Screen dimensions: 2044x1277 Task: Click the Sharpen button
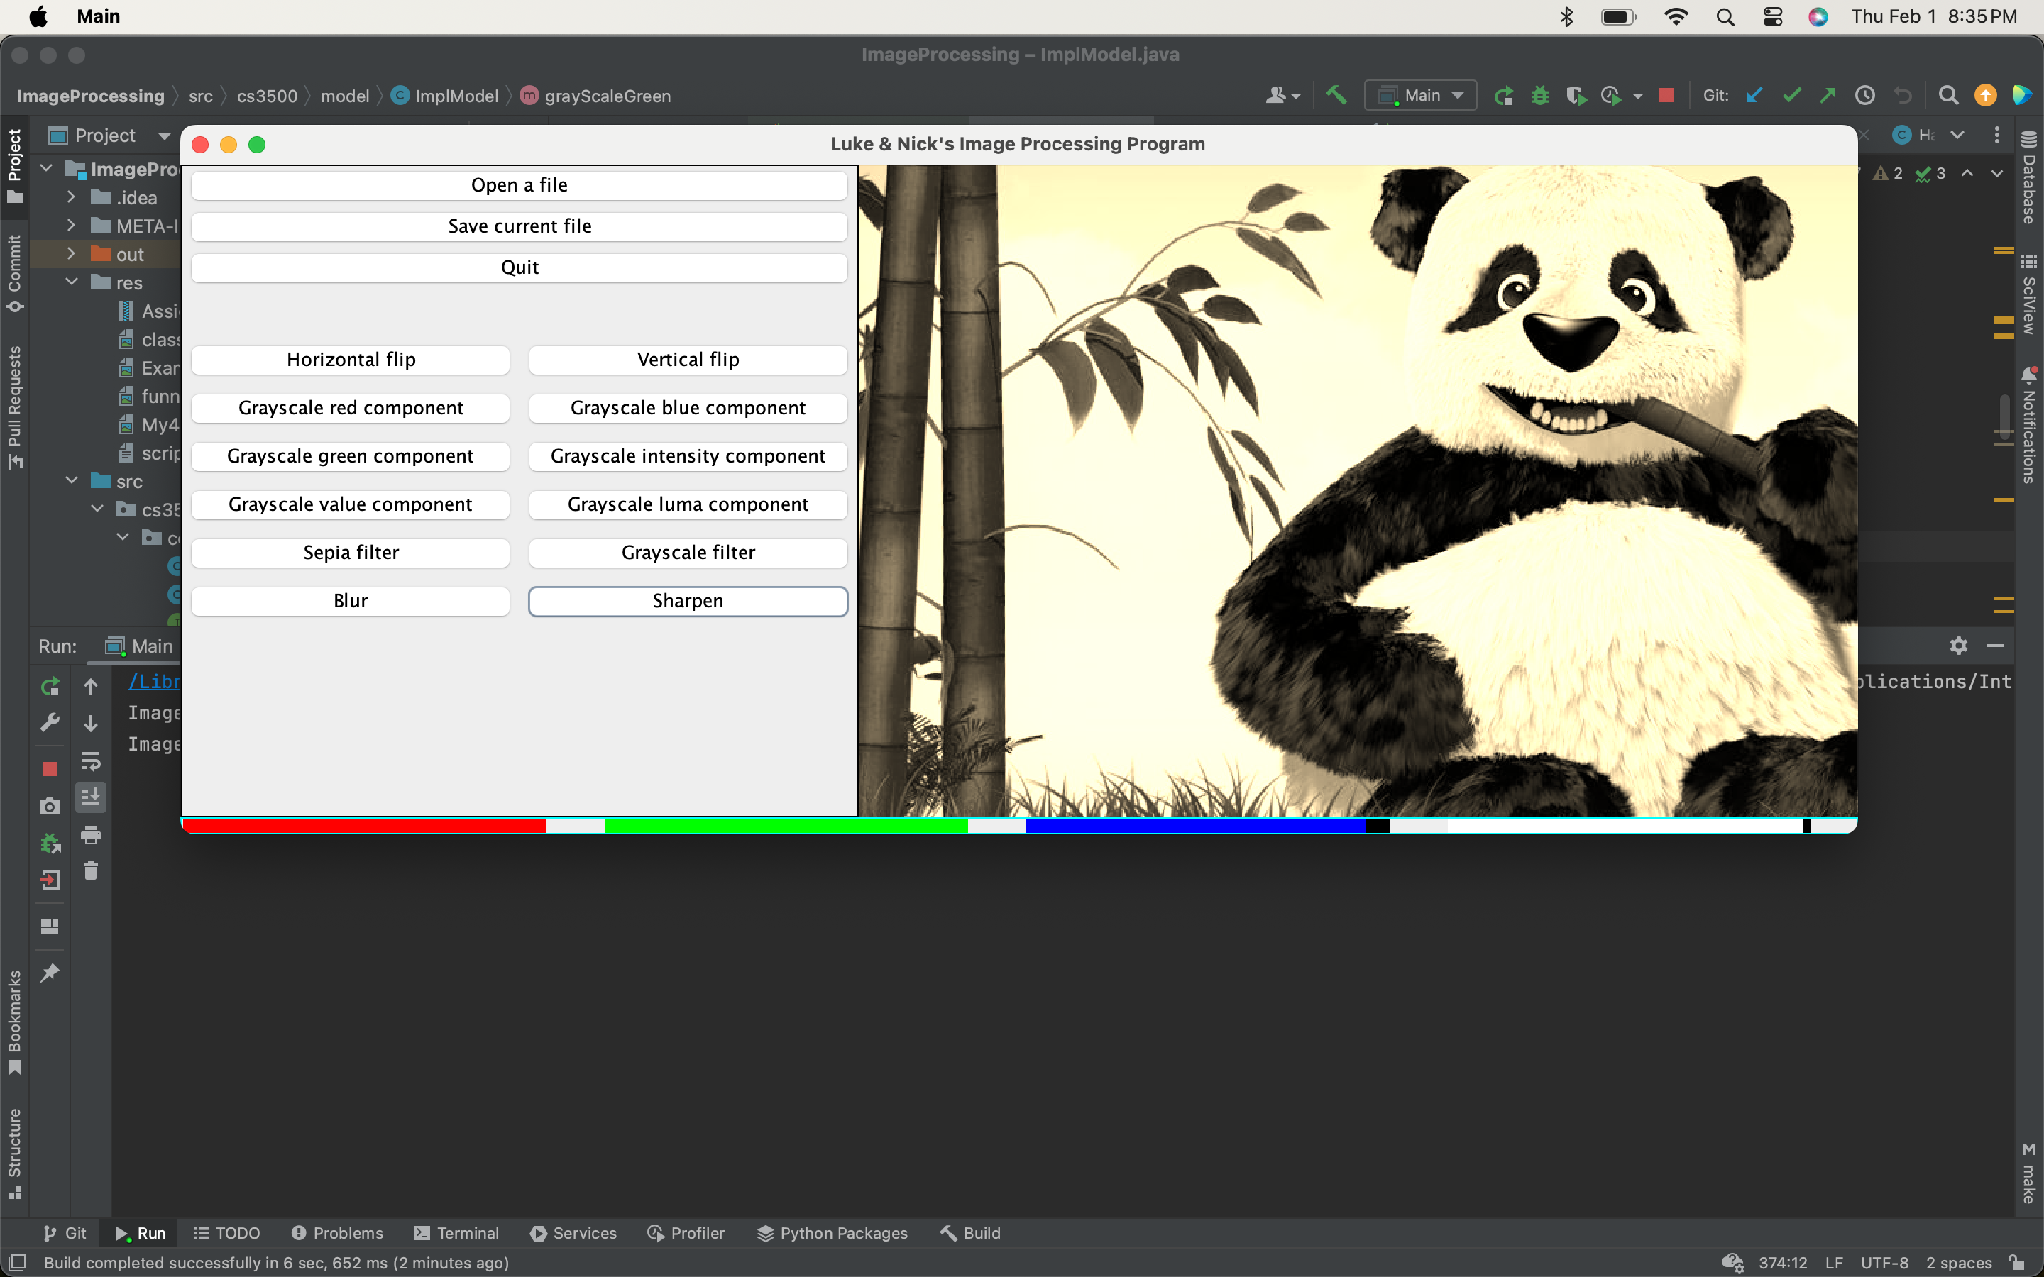[x=688, y=600]
